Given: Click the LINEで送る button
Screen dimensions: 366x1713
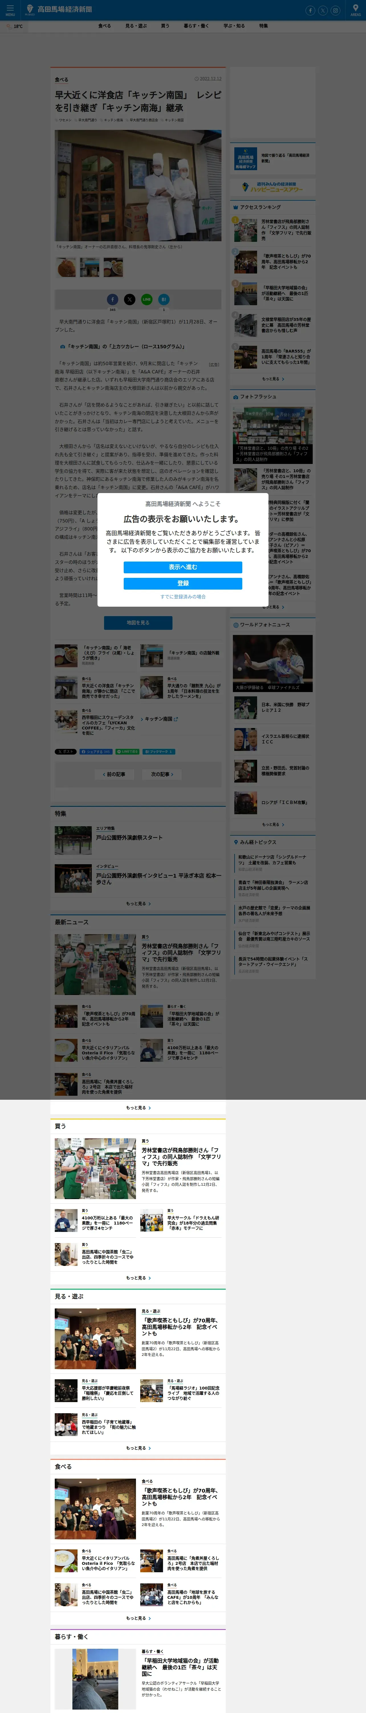Looking at the screenshot, I should coord(127,751).
